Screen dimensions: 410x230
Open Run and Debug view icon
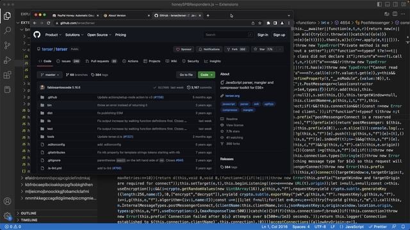[x=7, y=60]
